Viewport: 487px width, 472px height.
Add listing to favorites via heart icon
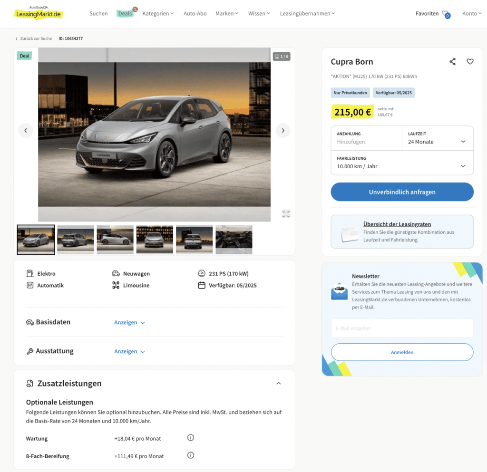(x=470, y=61)
